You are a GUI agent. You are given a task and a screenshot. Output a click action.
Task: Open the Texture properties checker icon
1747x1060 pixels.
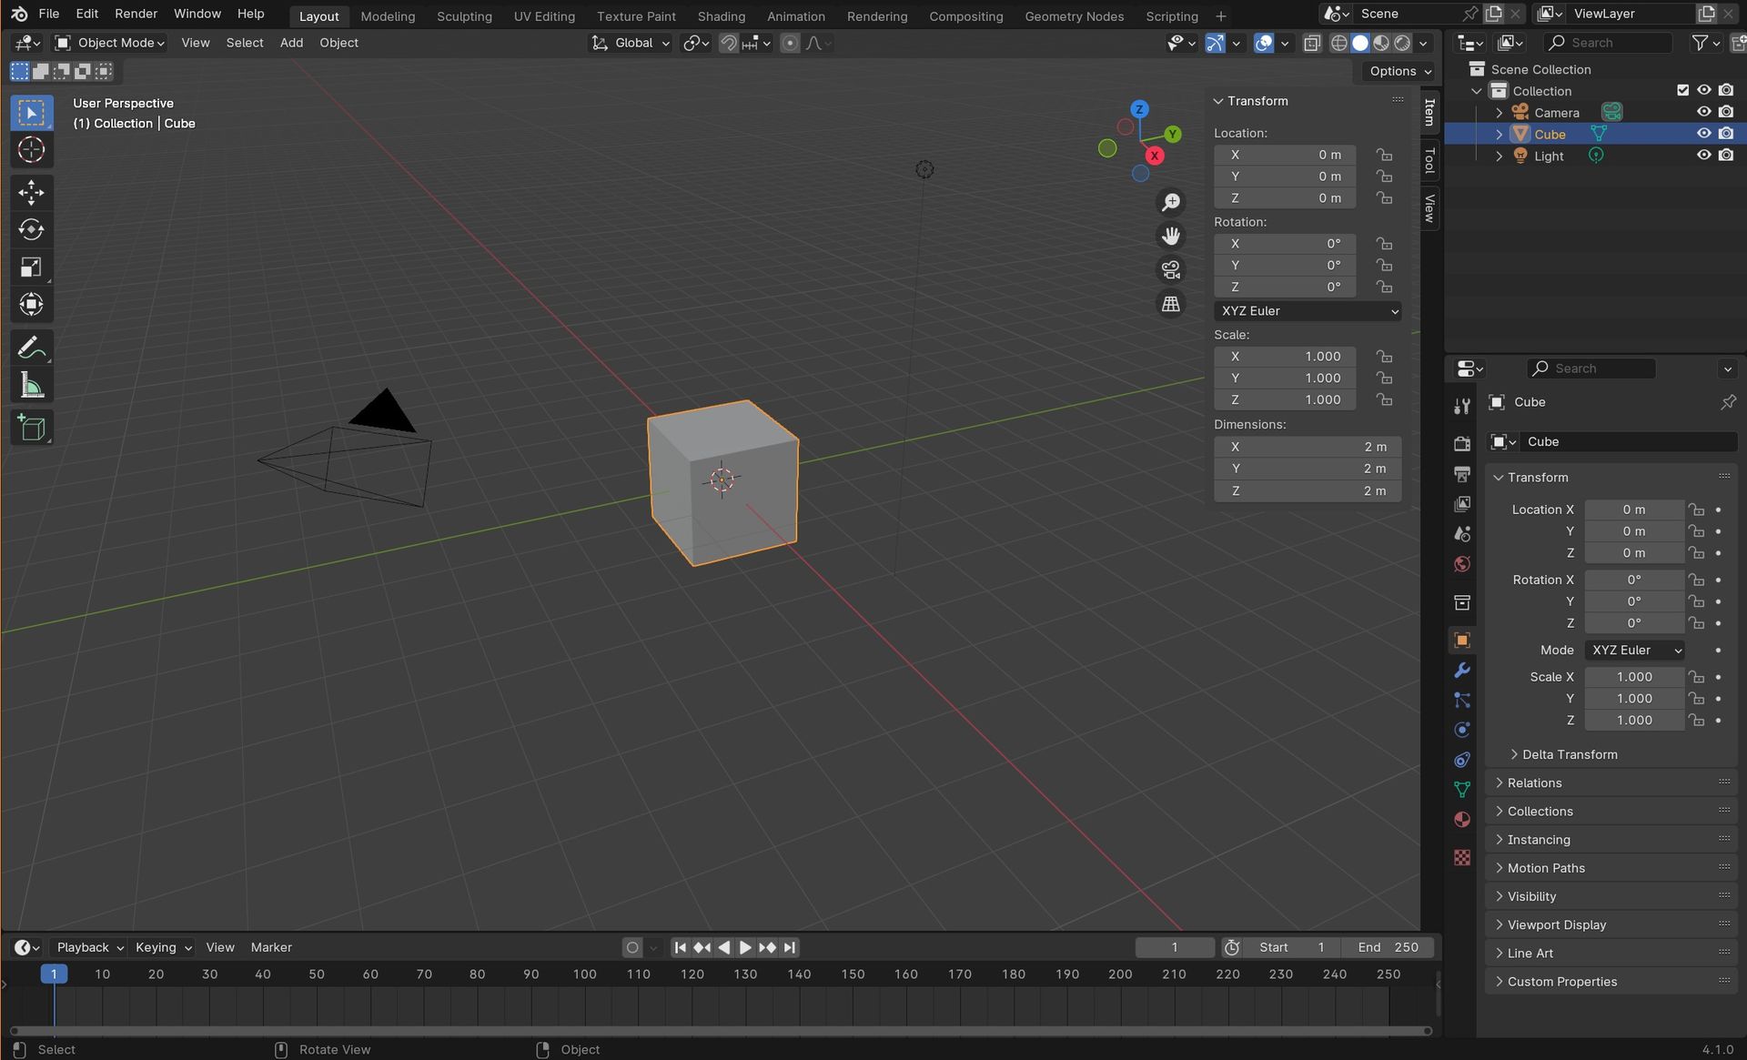(x=1462, y=858)
